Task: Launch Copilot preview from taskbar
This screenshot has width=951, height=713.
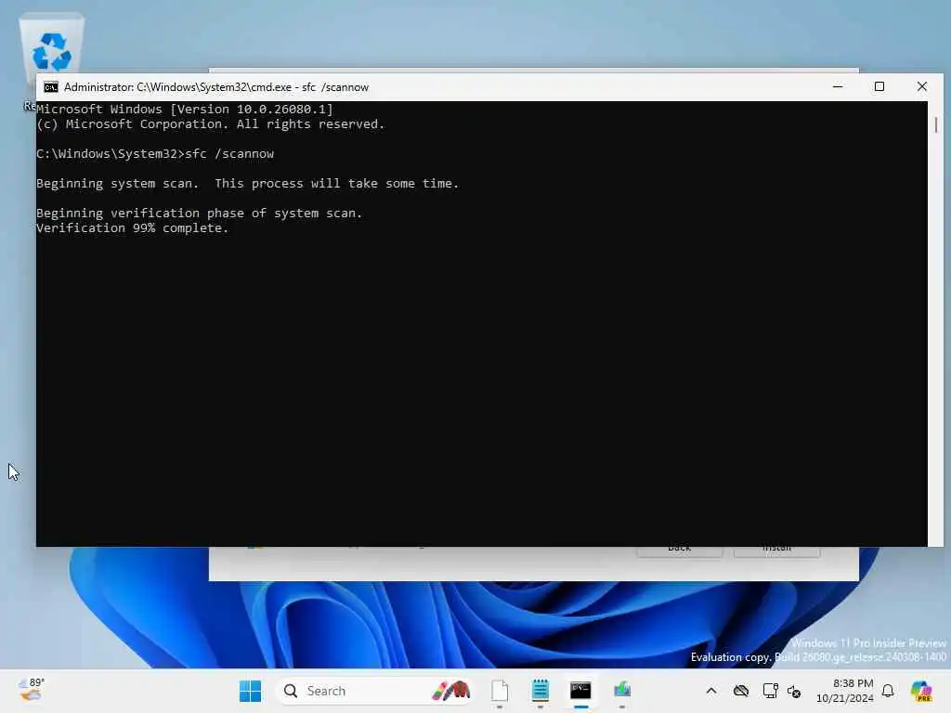Action: pyautogui.click(x=921, y=691)
